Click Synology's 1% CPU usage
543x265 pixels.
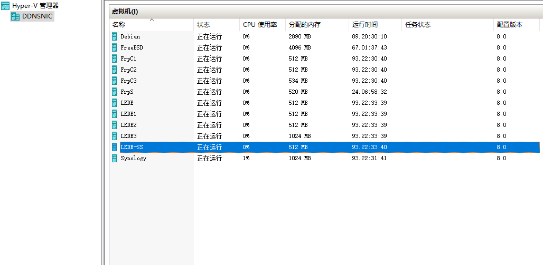(x=246, y=158)
